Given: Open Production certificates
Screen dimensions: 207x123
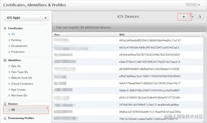Looking at the screenshot, I should click(x=18, y=52).
